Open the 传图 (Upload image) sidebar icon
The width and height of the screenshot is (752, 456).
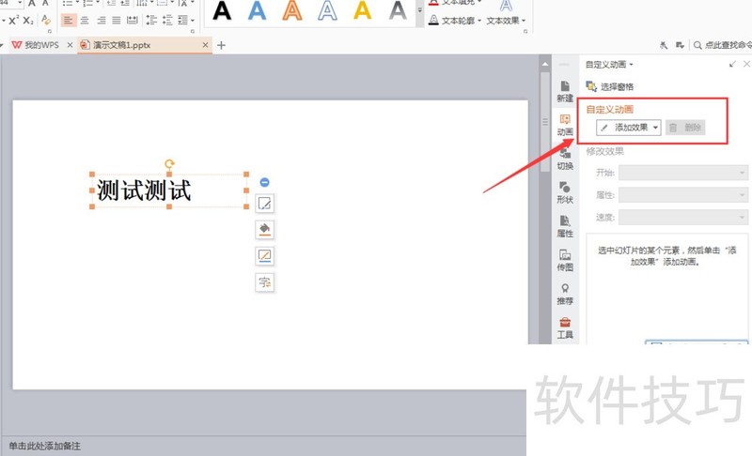coord(565,260)
